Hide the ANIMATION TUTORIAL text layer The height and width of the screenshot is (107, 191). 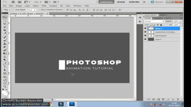tap(145, 32)
